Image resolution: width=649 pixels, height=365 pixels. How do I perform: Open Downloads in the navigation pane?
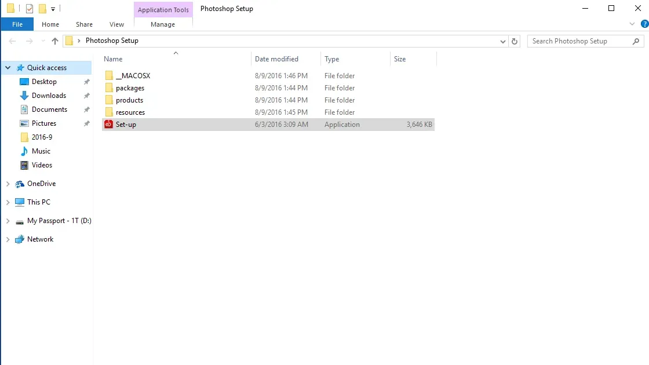[49, 96]
